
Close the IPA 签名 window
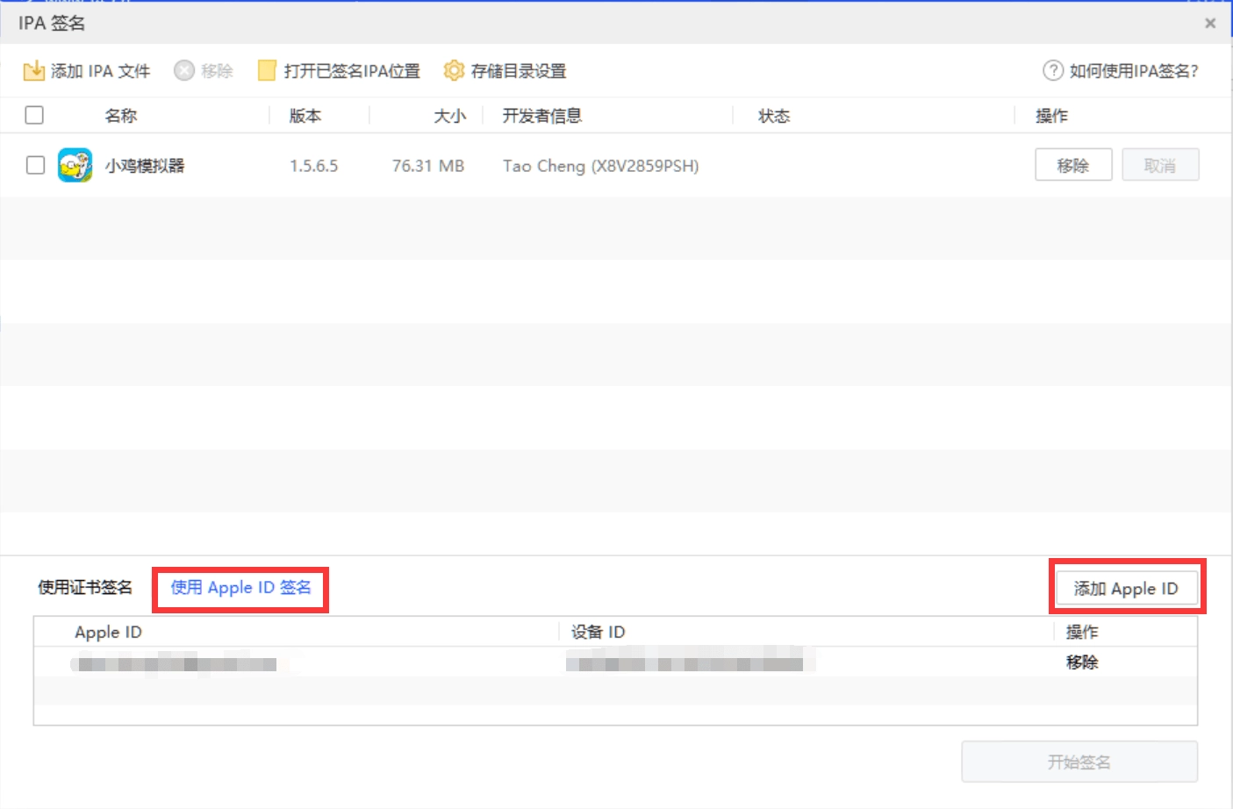coord(1210,24)
